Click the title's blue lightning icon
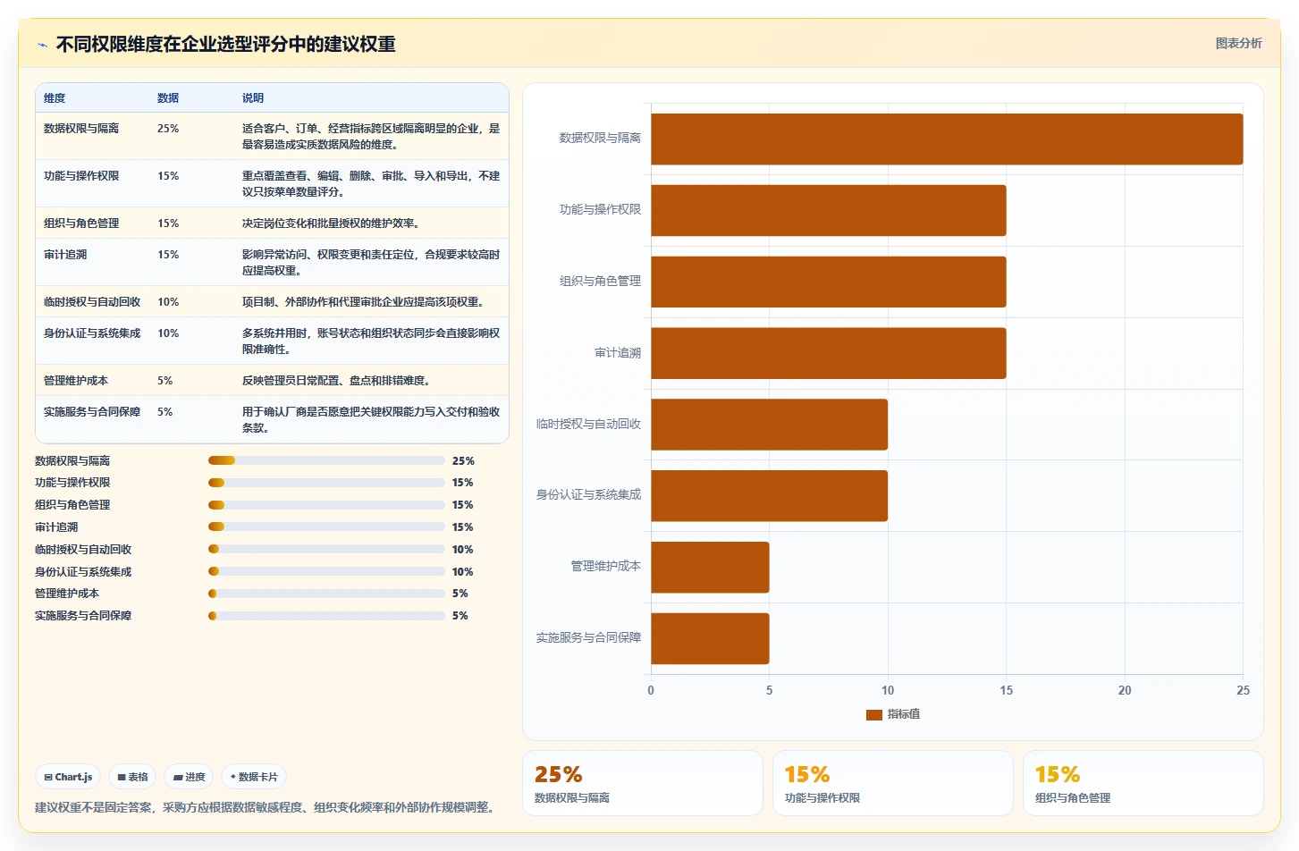Screen dimensions: 1299x851 coord(42,45)
